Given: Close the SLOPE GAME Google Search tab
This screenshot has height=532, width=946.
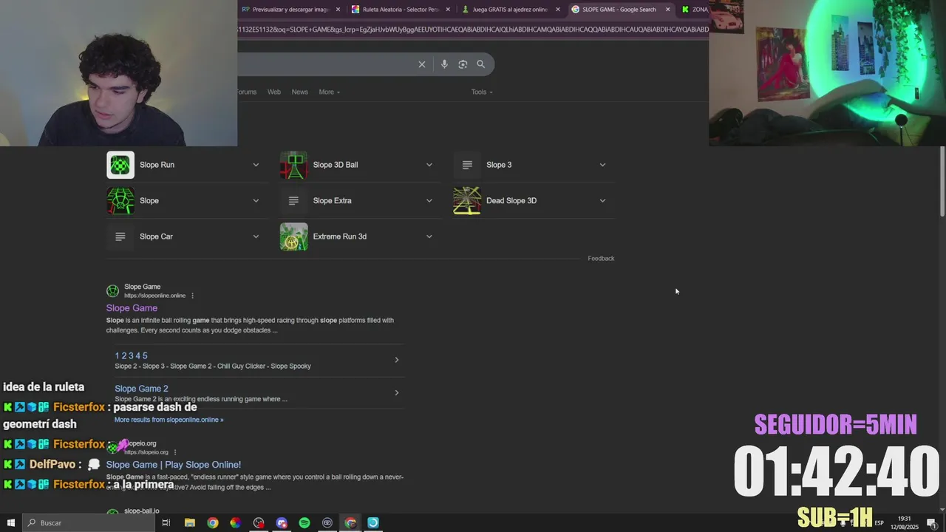Looking at the screenshot, I should tap(667, 10).
